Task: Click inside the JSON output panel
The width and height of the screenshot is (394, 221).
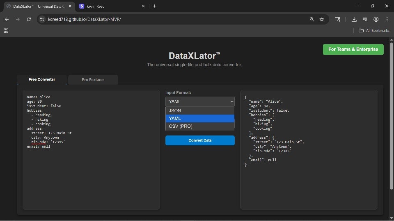Action: click(309, 150)
